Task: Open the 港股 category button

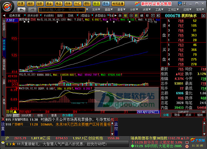Action: pos(30,3)
